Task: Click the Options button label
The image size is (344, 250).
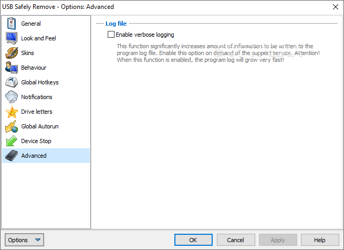Action: 18,240
